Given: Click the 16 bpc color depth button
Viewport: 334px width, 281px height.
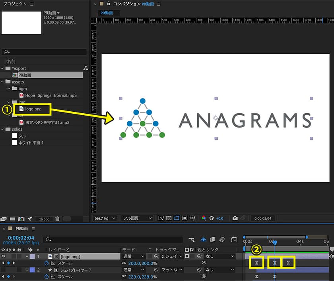Looking at the screenshot, I should coord(43,219).
